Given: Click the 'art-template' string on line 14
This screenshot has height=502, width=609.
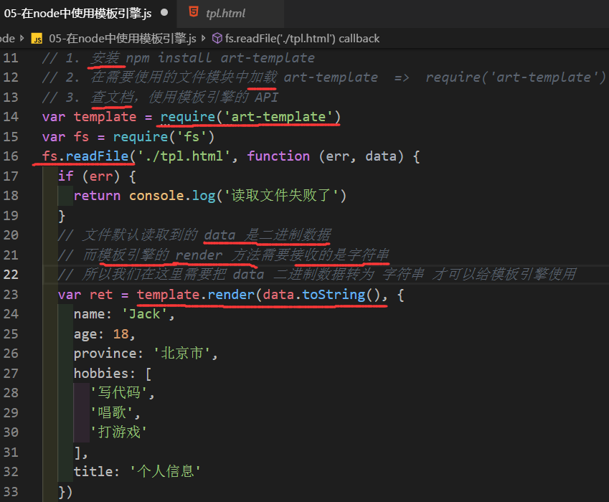Looking at the screenshot, I should pos(278,116).
